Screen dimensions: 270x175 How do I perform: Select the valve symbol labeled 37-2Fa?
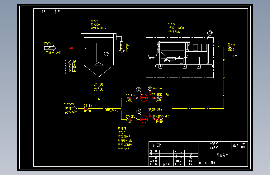[128, 119]
